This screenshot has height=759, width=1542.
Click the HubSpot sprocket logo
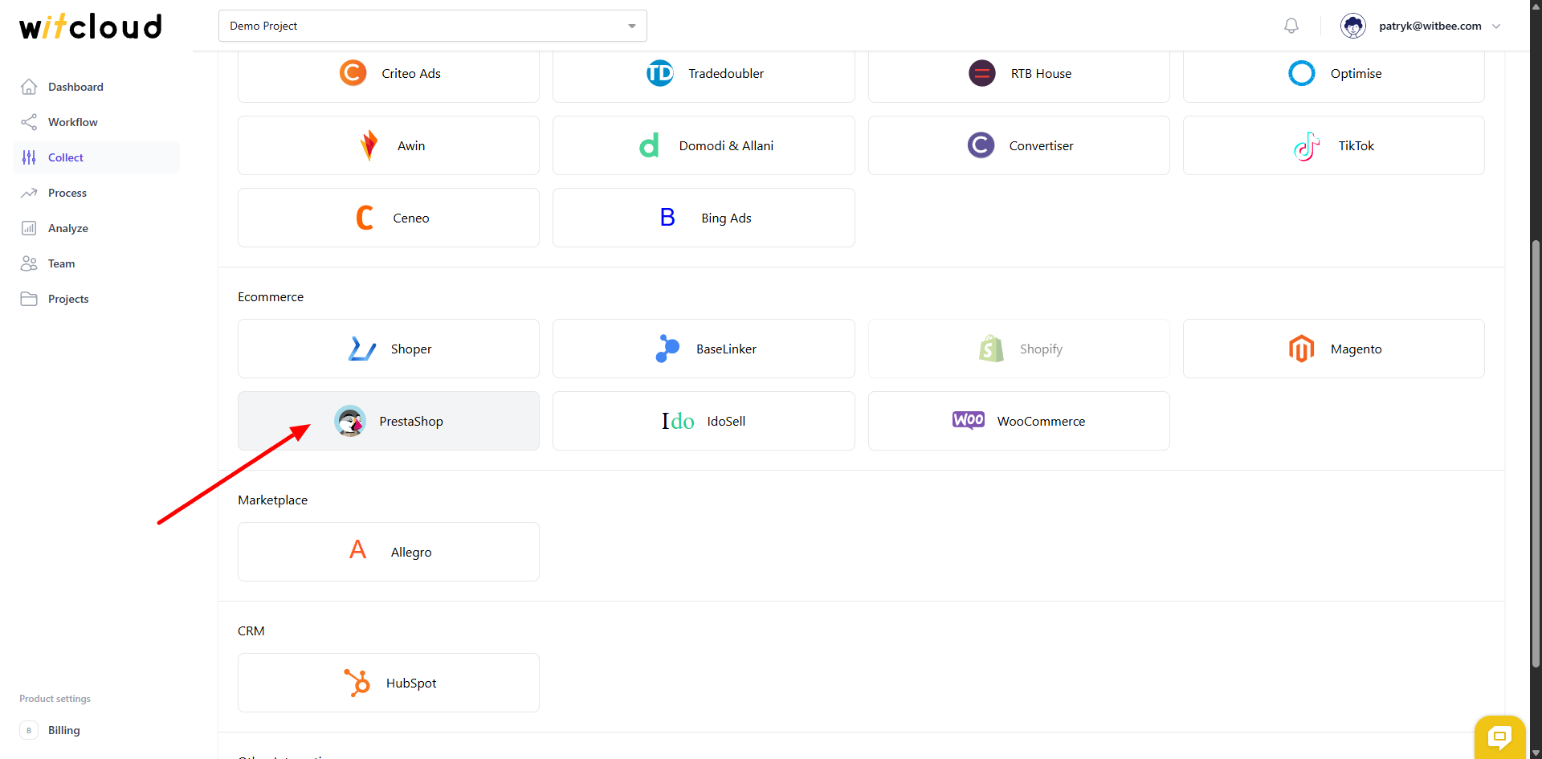[x=357, y=683]
